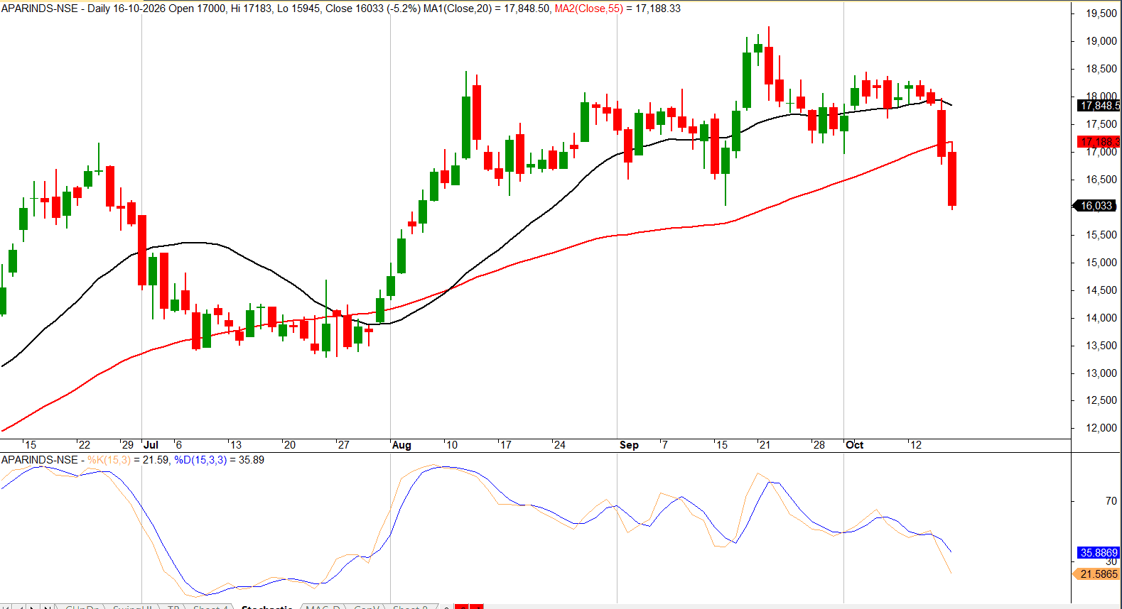This screenshot has height=609, width=1122.
Task: Click the 12 date label in October
Action: (x=916, y=445)
